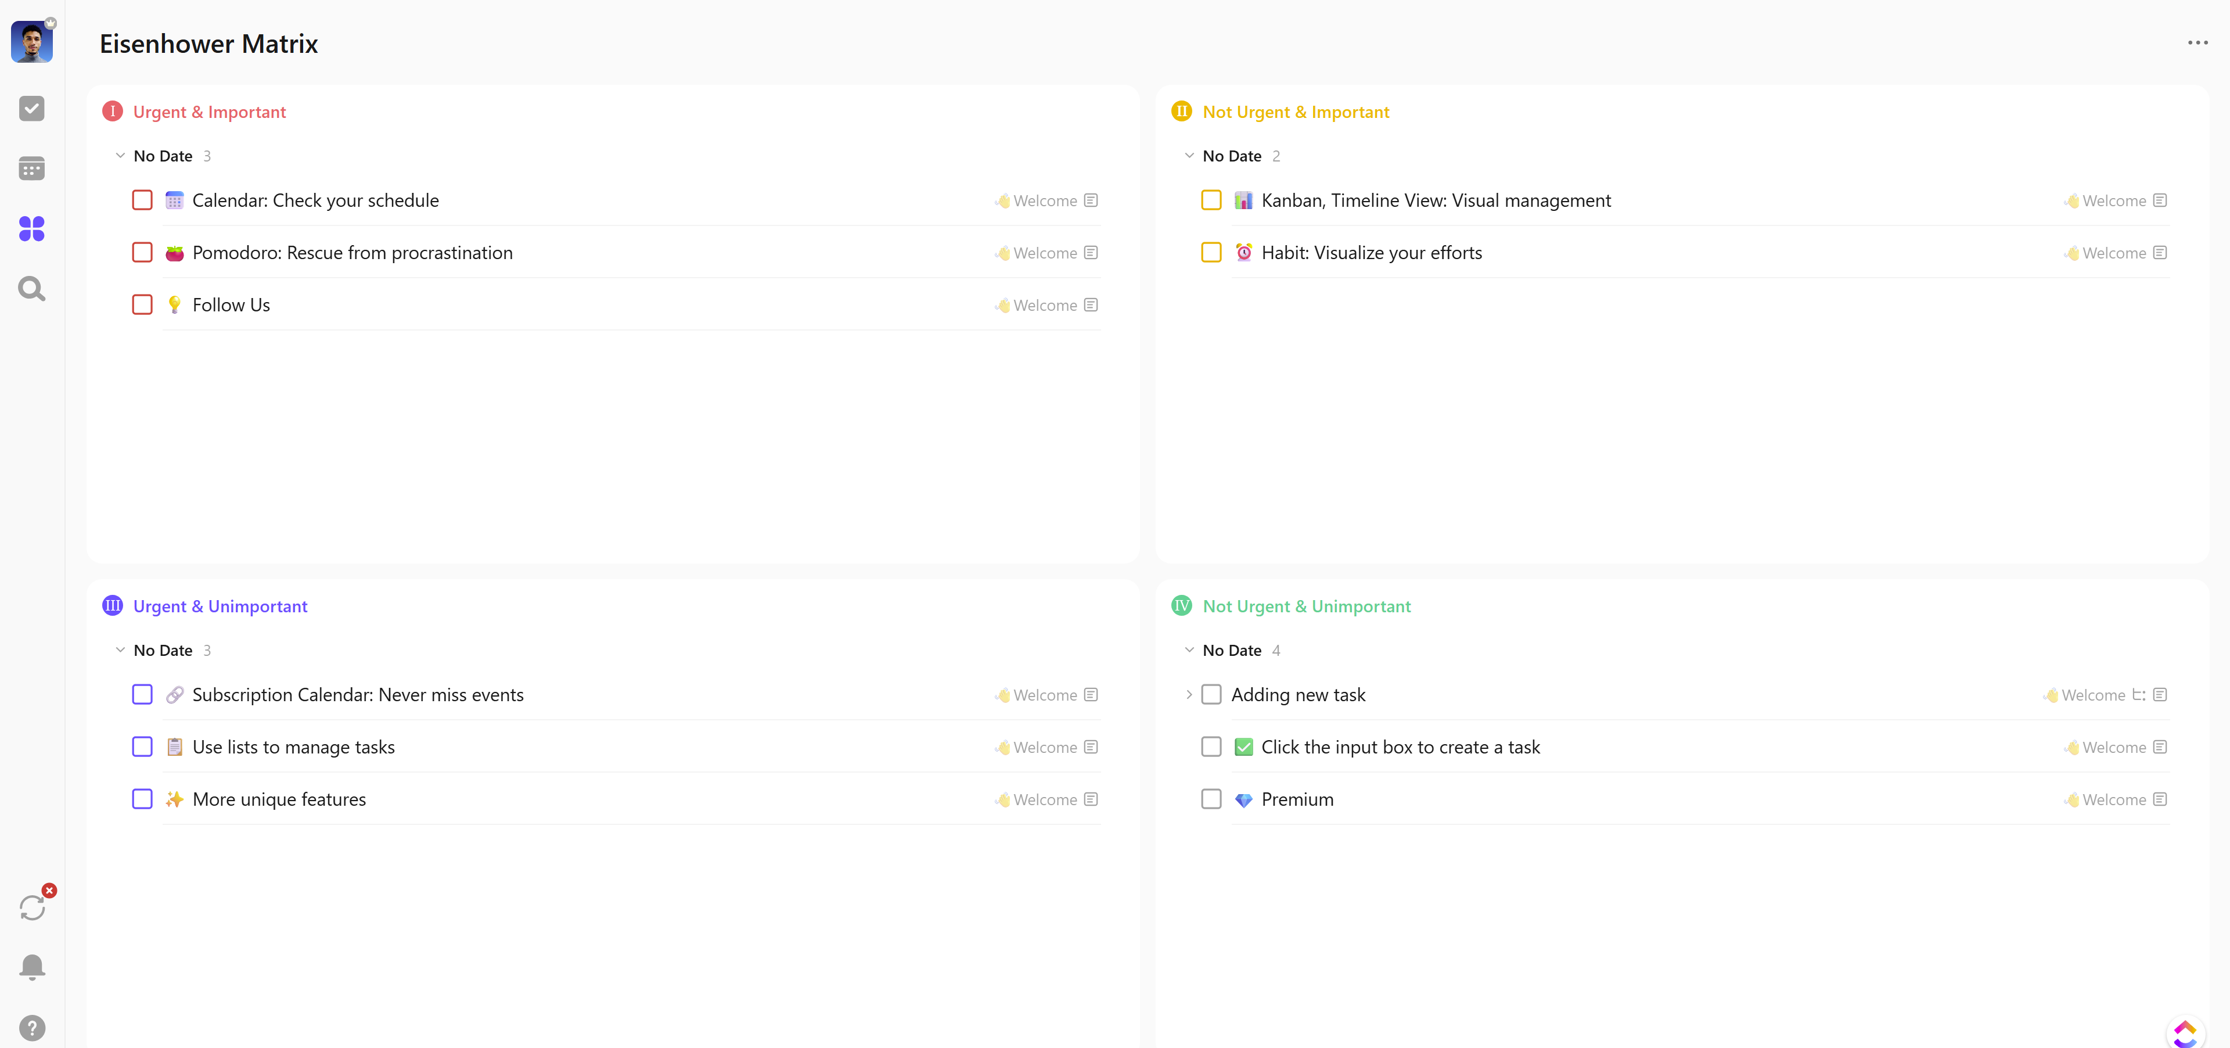The height and width of the screenshot is (1048, 2230).
Task: Collapse No Date group under Urgent & Important
Action: pyautogui.click(x=120, y=156)
